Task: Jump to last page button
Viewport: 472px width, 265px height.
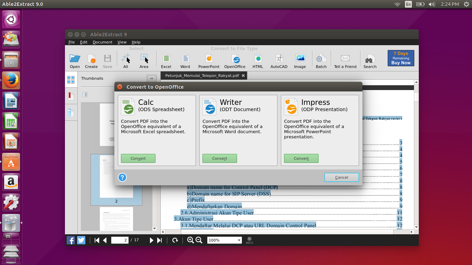Action: click(159, 240)
